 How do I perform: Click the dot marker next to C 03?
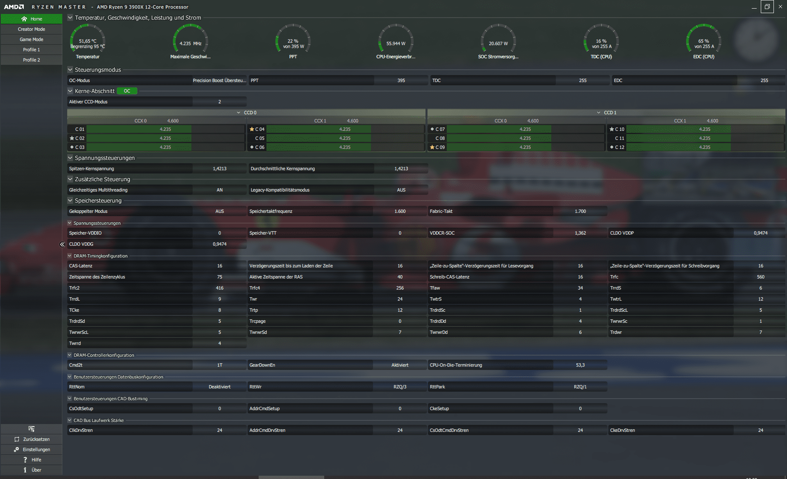pos(72,147)
